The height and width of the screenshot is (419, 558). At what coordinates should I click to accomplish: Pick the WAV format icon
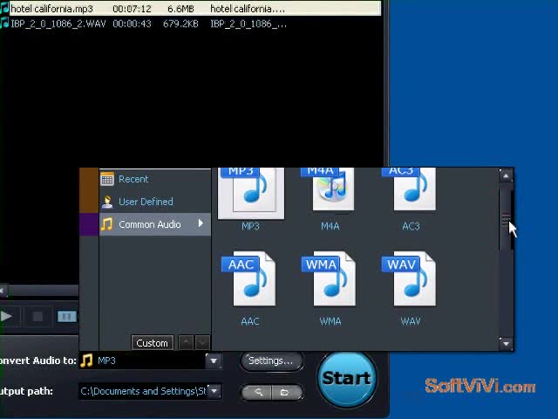pos(409,279)
